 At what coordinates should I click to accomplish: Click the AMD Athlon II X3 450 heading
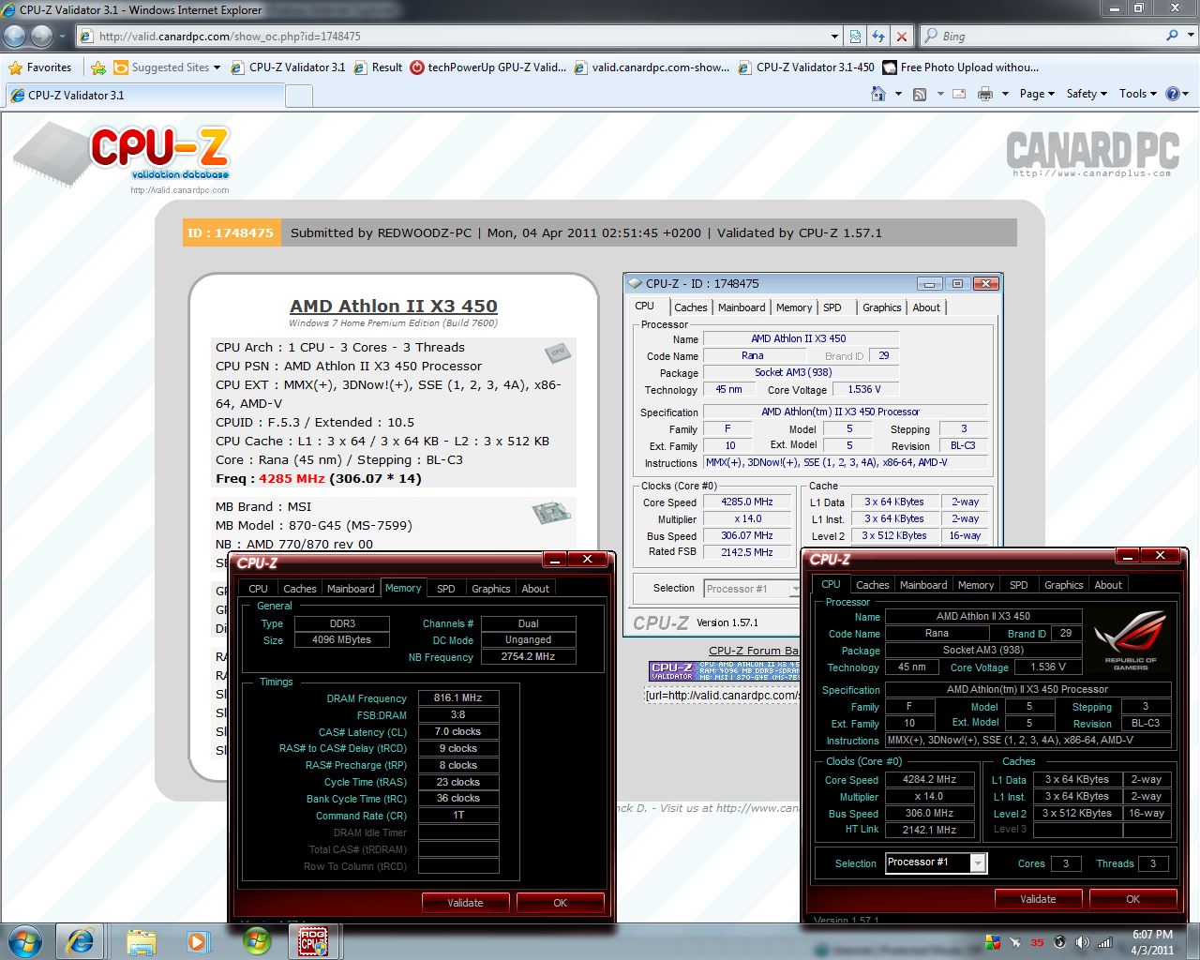pos(394,306)
